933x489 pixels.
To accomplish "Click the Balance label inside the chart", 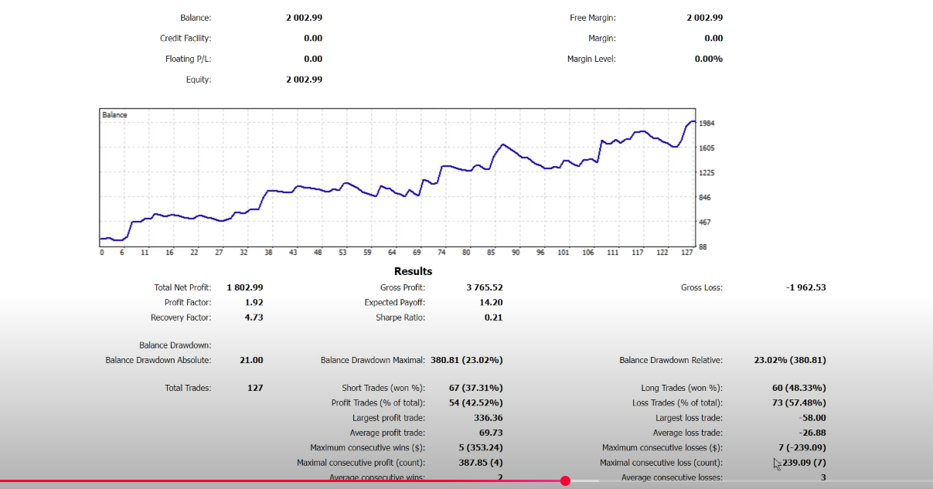I will (x=115, y=115).
